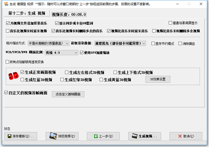Open the 相片缩放方式 dropdown
The width and height of the screenshot is (209, 147).
(x=49, y=43)
